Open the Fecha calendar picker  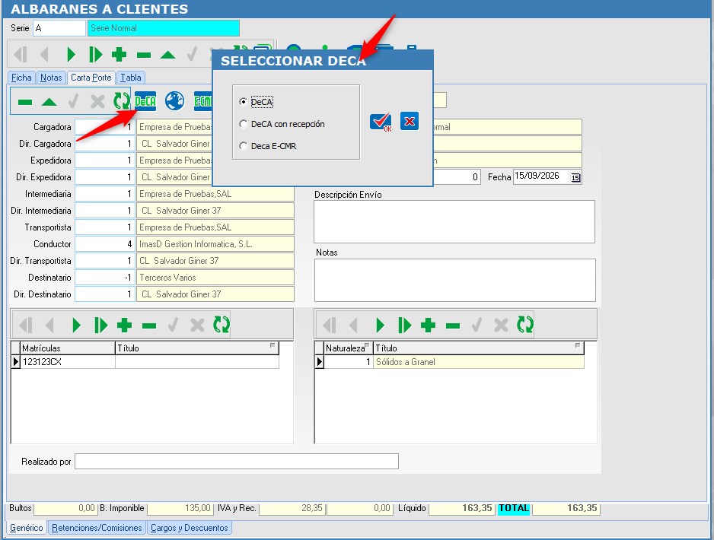coord(575,177)
